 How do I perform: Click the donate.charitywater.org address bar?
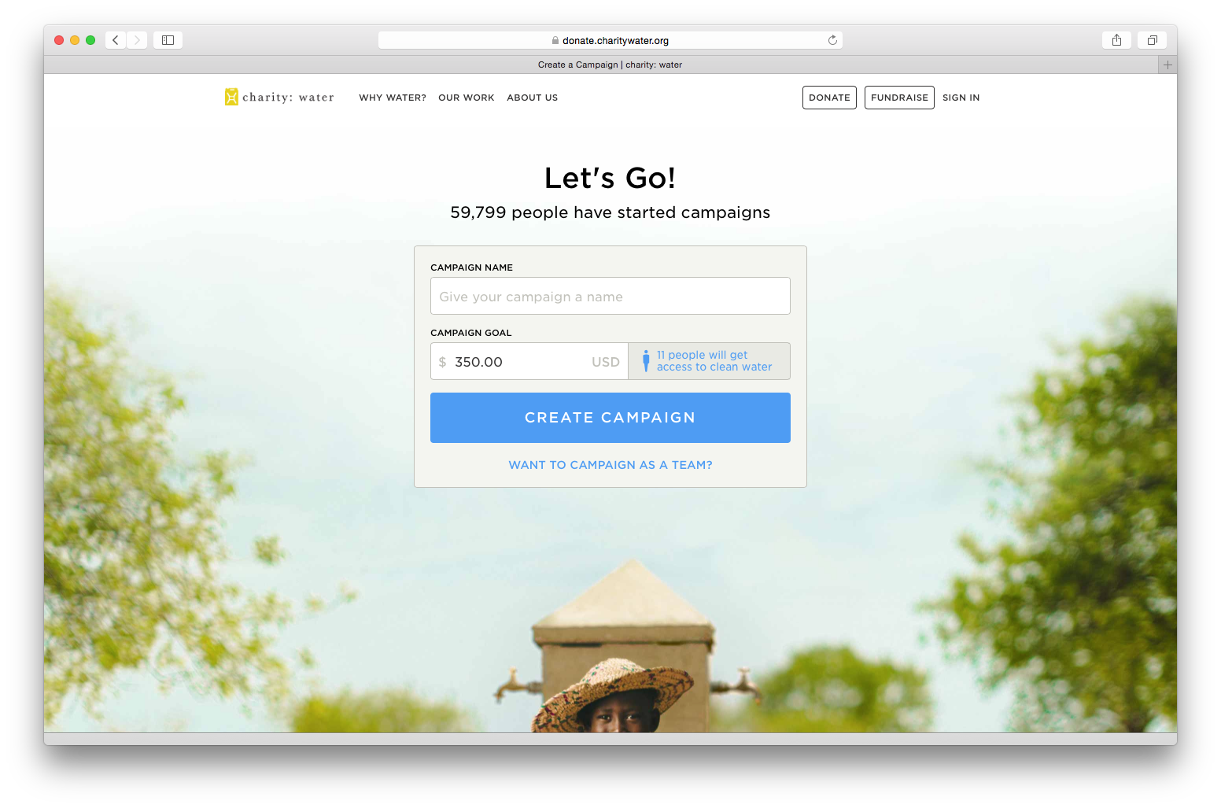point(610,40)
